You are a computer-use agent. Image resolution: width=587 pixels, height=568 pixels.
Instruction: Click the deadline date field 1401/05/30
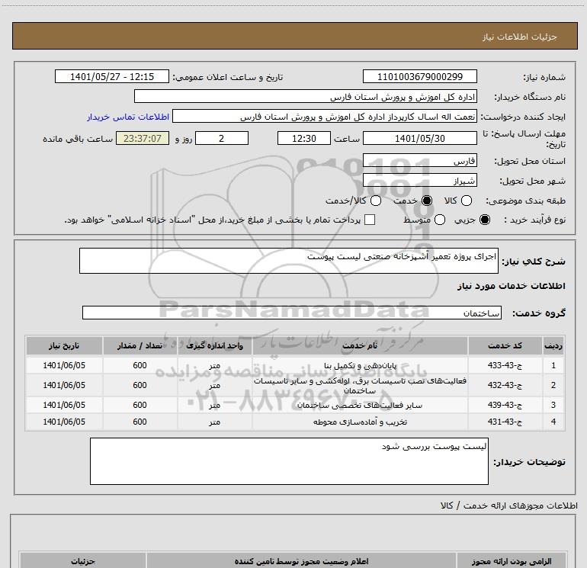point(419,139)
